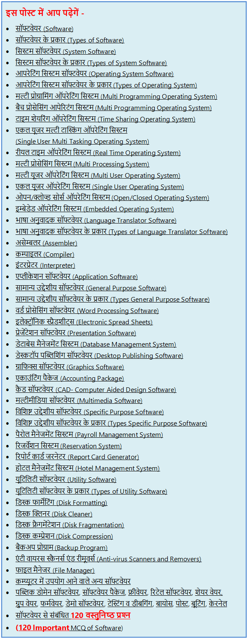Go to Disk Formatting link
The width and height of the screenshot is (248, 639).
[x=61, y=502]
